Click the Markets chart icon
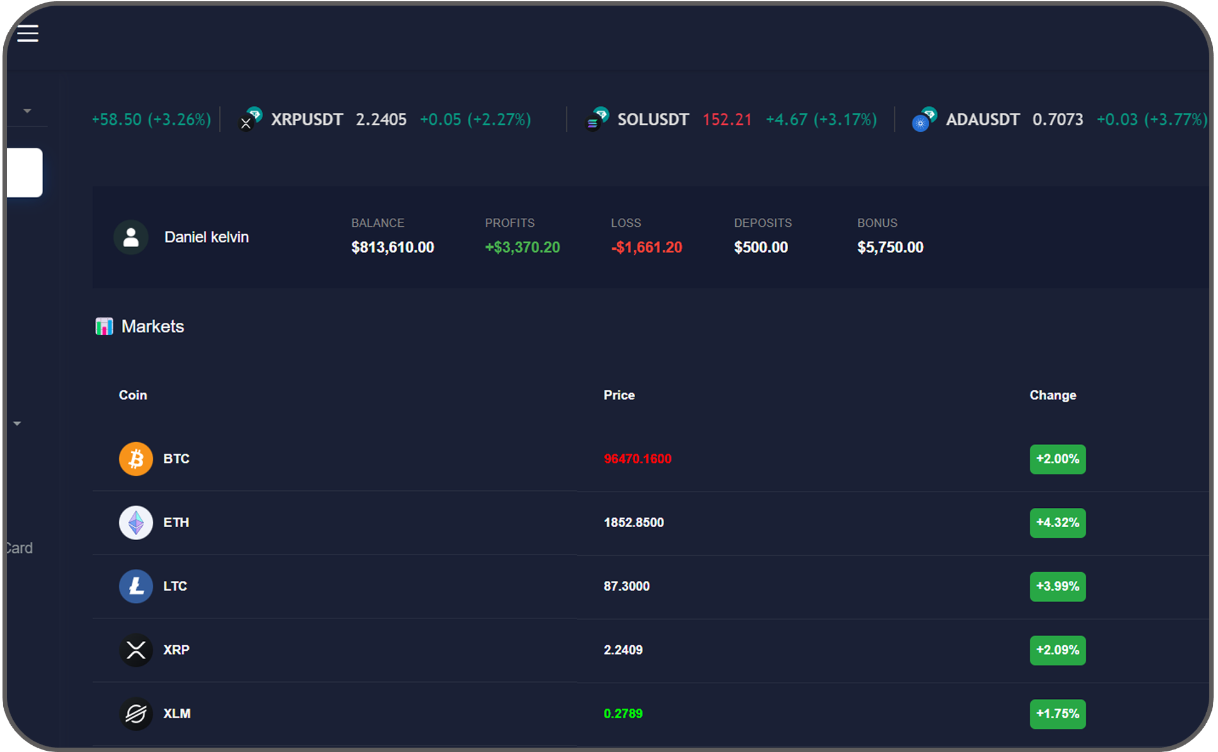The width and height of the screenshot is (1218, 752). tap(104, 326)
